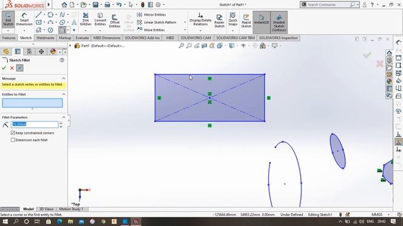Select the Smart Dimension tool

click(x=24, y=19)
